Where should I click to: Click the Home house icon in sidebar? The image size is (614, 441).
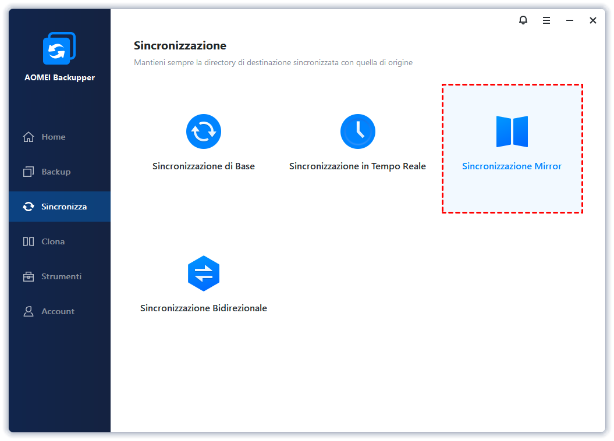[x=29, y=137]
